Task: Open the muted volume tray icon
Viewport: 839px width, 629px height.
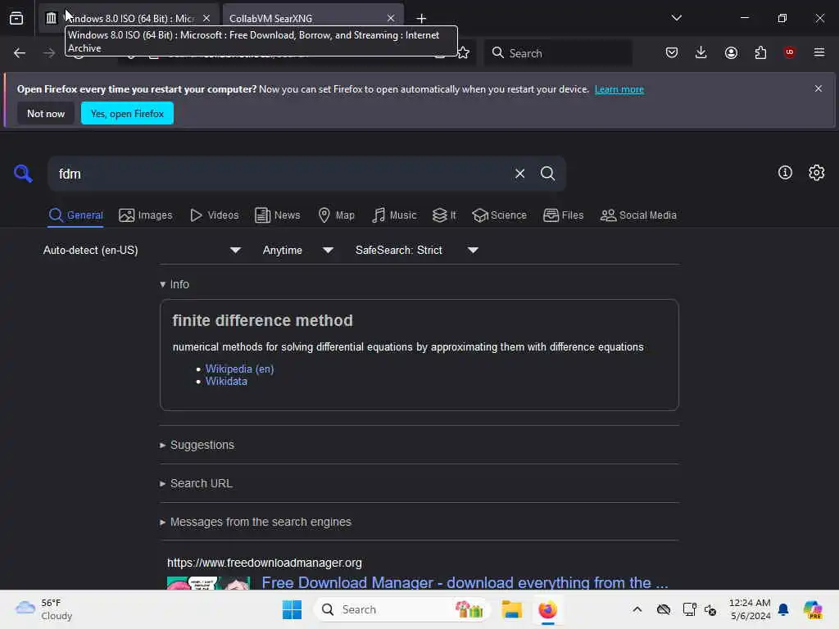Action: [710, 609]
